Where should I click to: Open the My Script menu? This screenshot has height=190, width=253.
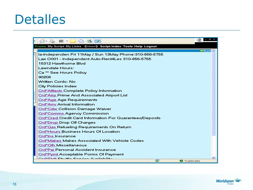tap(56, 46)
